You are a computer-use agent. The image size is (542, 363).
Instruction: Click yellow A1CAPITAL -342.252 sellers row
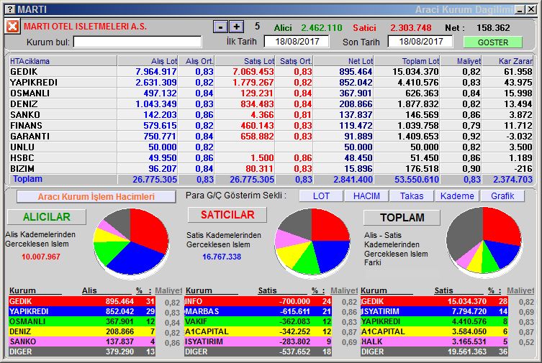pyautogui.click(x=258, y=331)
